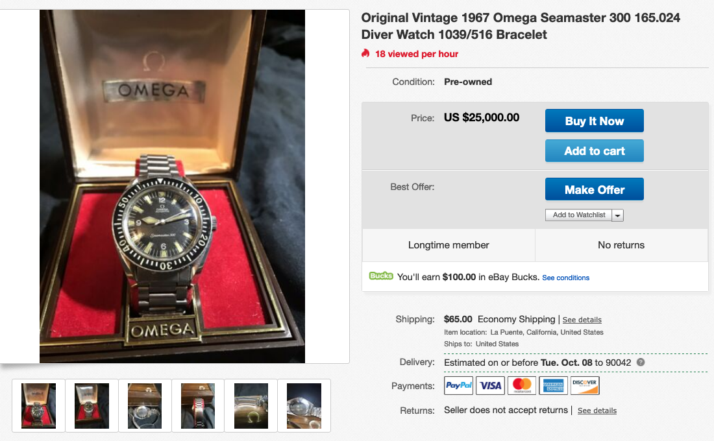714x441 pixels.
Task: Click the PayPal payment icon
Action: pos(458,386)
